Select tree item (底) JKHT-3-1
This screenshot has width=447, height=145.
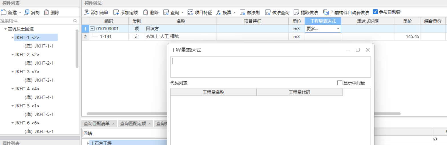coord(39,80)
